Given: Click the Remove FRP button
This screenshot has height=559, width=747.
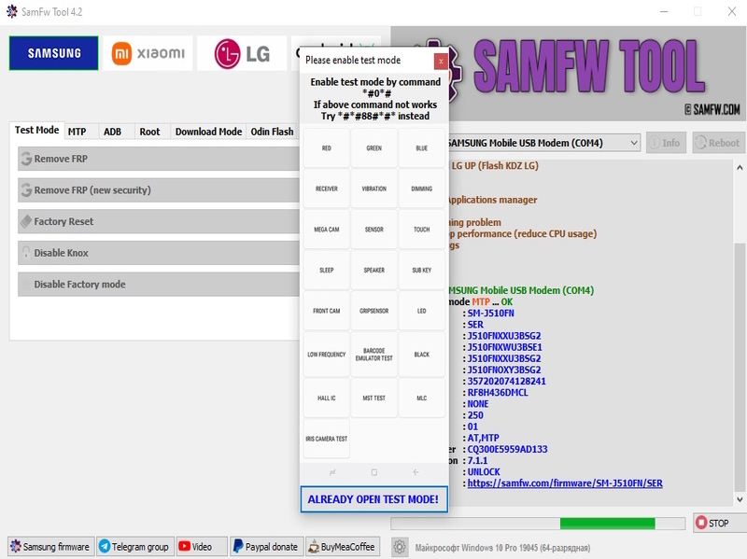Looking at the screenshot, I should 159,159.
